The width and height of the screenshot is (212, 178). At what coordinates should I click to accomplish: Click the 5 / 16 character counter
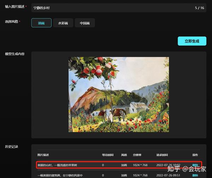click(200, 8)
